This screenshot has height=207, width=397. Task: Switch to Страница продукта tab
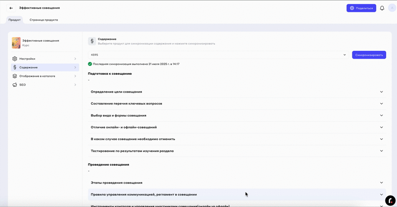click(43, 20)
